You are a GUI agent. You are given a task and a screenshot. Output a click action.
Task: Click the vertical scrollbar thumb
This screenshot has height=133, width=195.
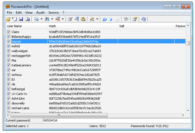188,43
